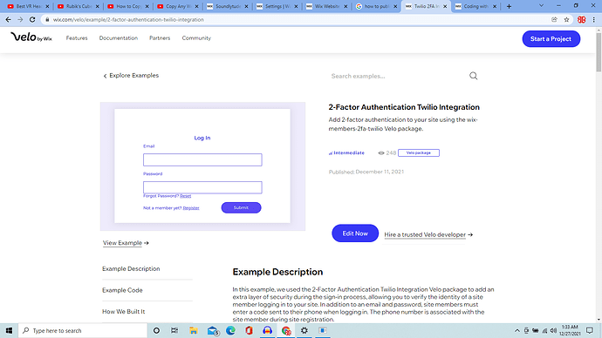Open the share page icon in address bar

pos(554,19)
